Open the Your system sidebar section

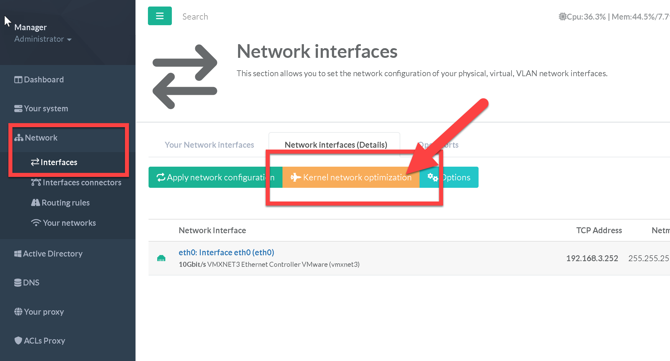(x=41, y=109)
